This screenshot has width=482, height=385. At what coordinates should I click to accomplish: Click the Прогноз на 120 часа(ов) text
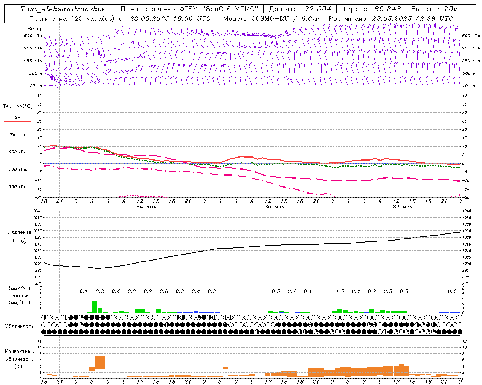(72, 18)
